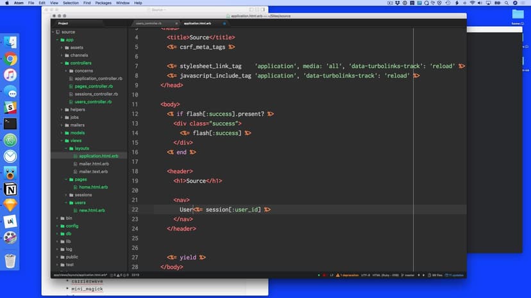Open Google Chrome from the dock
Viewport: 531px width, 298px height.
[10, 59]
